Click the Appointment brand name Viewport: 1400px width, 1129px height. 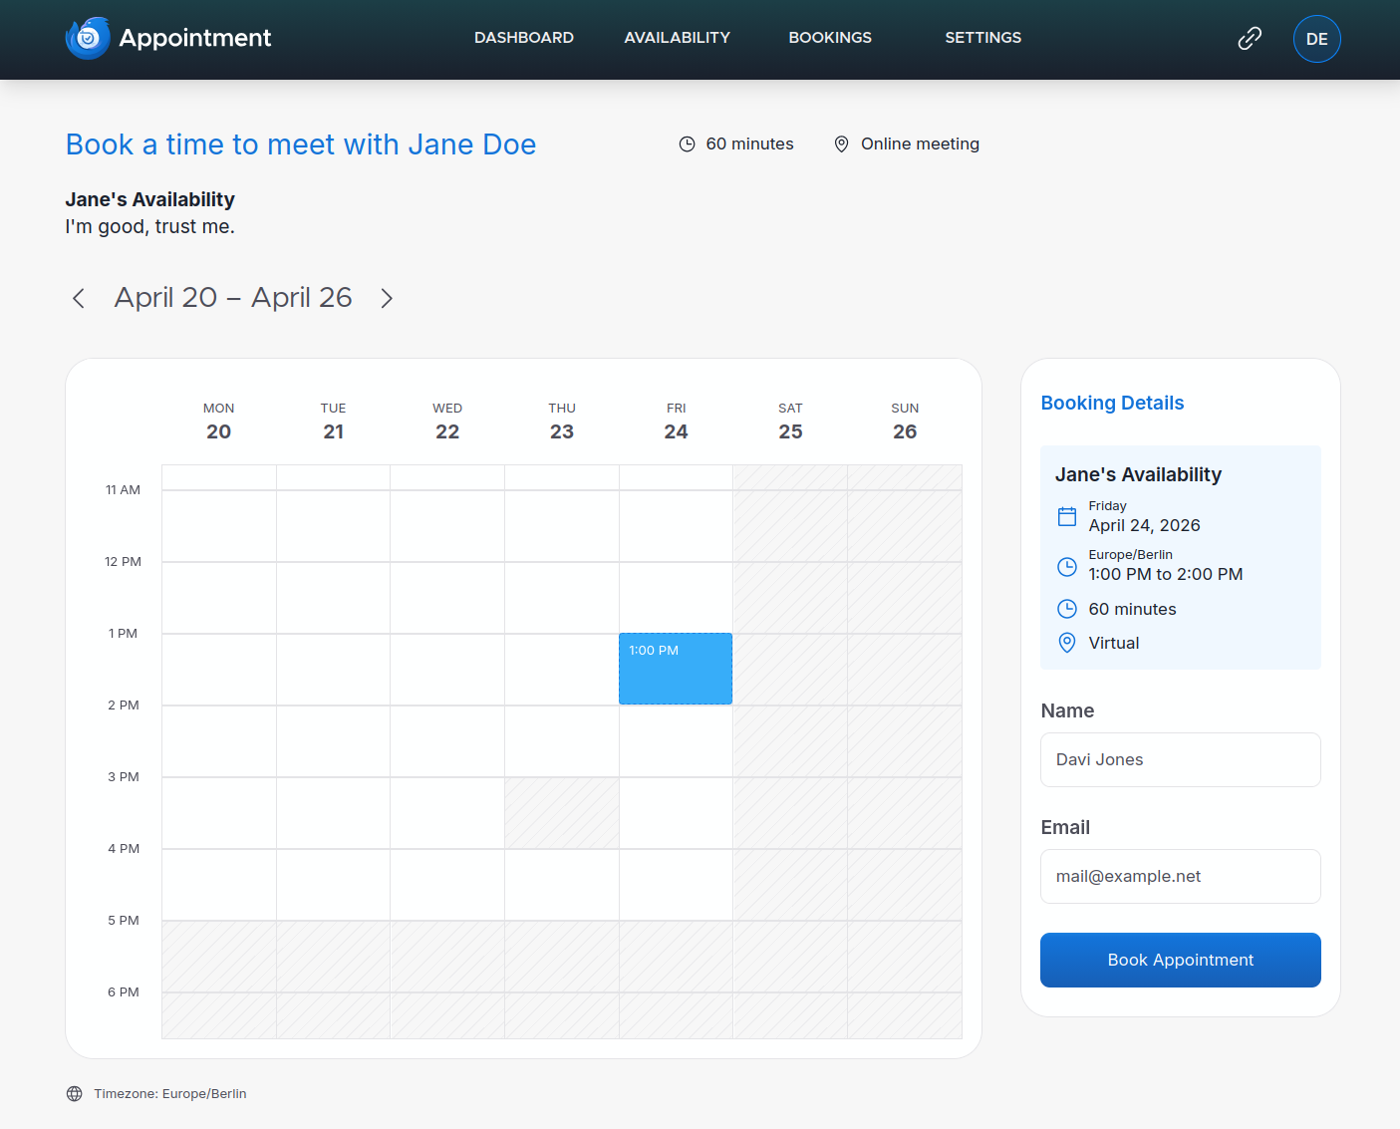coord(195,38)
